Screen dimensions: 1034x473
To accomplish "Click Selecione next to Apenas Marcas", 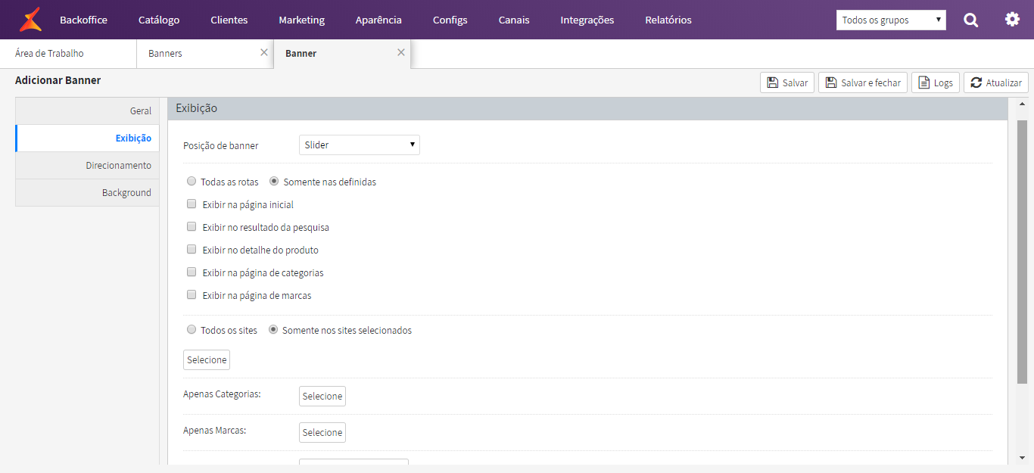I will 322,433.
